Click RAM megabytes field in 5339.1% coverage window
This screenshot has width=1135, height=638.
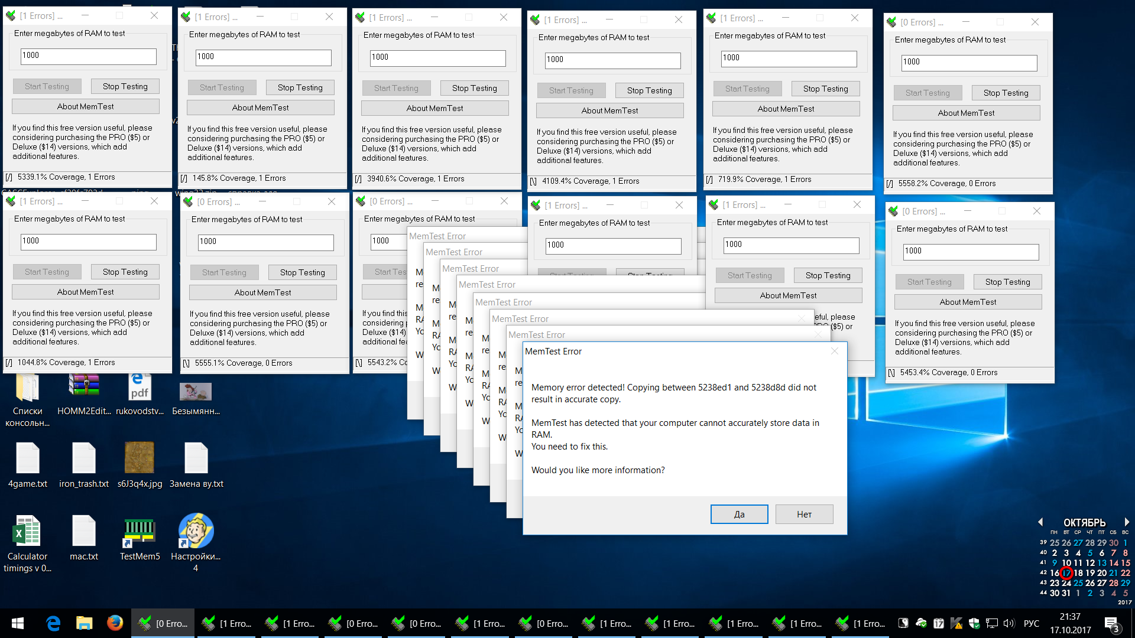[89, 56]
